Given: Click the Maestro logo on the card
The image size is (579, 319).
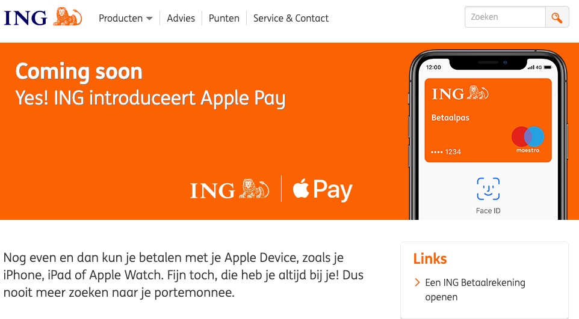Looking at the screenshot, I should pos(528,140).
